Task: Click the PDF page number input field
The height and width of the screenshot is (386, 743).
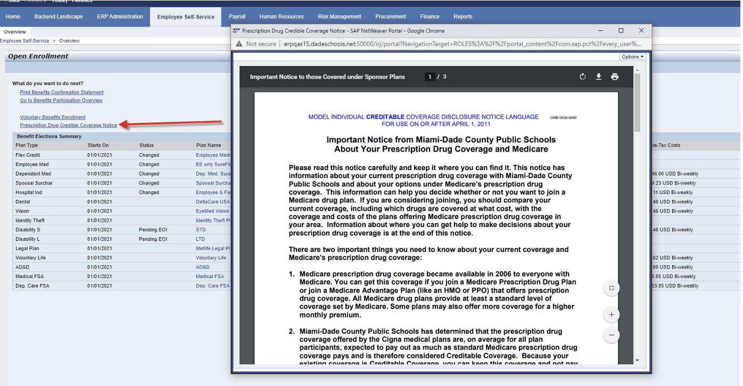Action: tap(430, 77)
